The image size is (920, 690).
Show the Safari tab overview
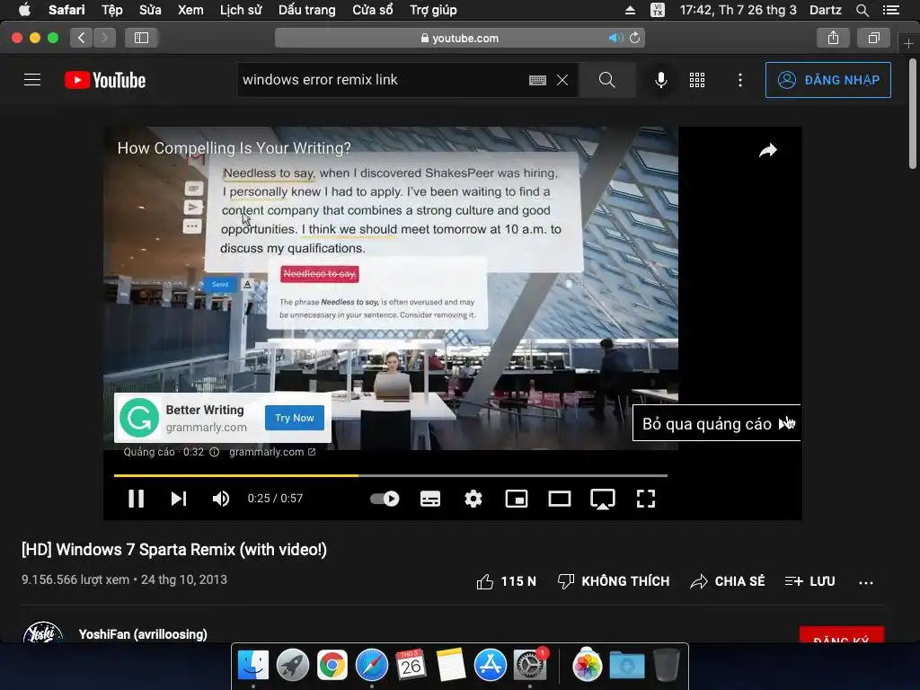click(874, 38)
